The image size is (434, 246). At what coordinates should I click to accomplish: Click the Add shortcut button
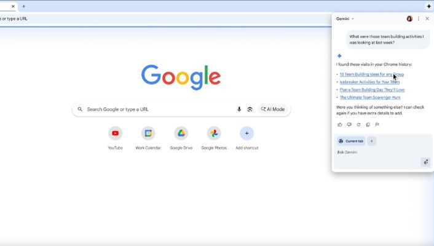247,133
